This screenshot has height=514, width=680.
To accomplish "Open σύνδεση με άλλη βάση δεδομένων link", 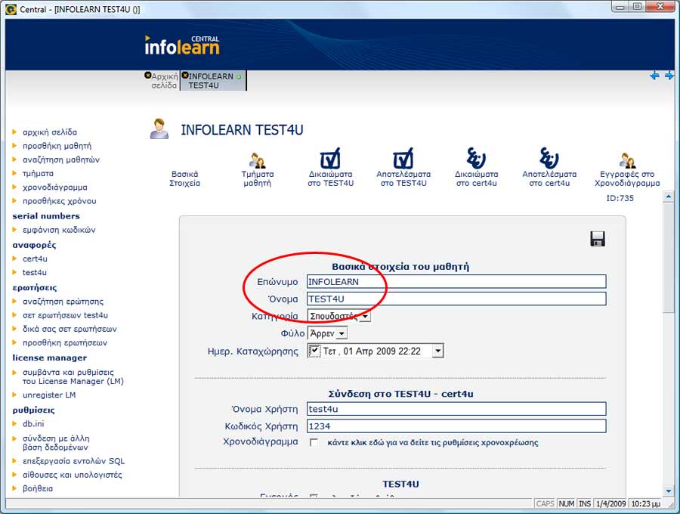I will [56, 442].
